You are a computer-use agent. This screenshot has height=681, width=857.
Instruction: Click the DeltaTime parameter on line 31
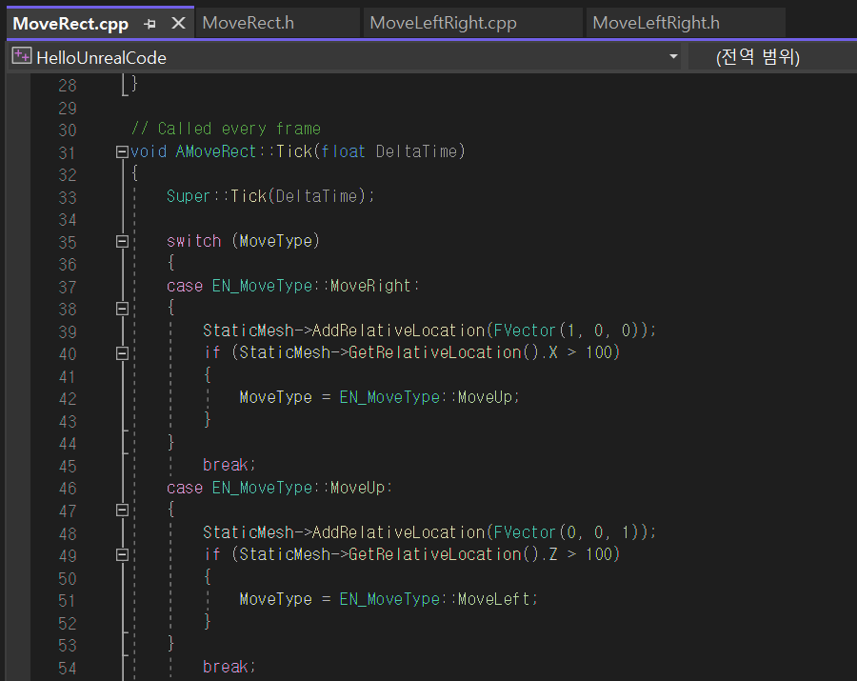416,151
